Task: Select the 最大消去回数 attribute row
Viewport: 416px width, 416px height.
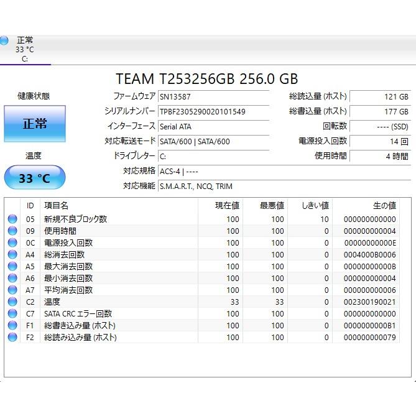Action: [x=203, y=266]
